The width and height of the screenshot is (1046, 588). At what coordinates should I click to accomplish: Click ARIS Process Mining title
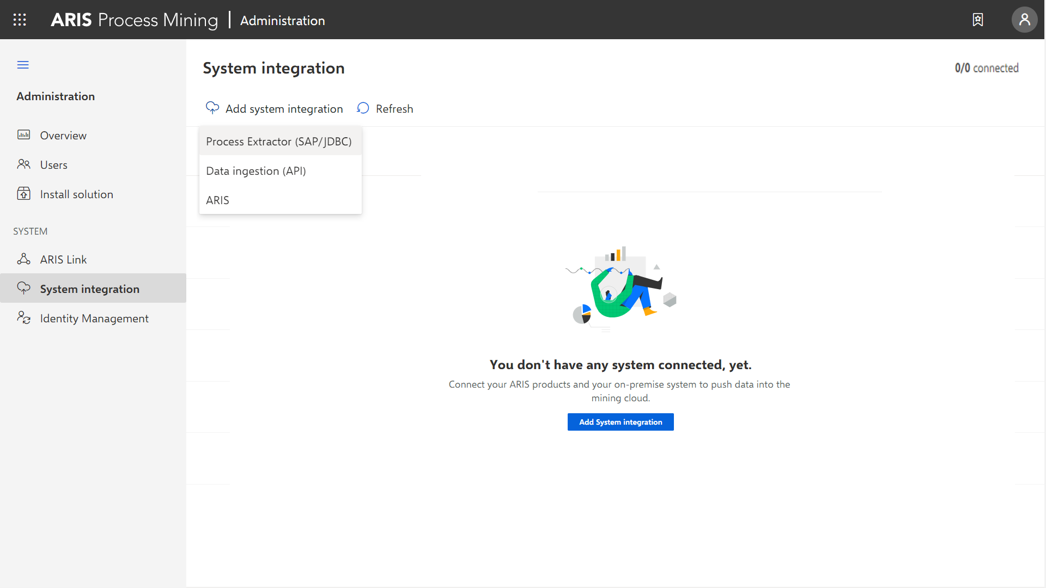tap(135, 20)
